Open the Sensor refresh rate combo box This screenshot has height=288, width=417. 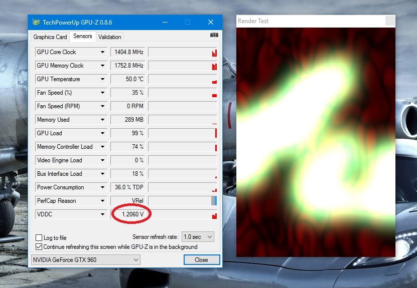pos(198,237)
